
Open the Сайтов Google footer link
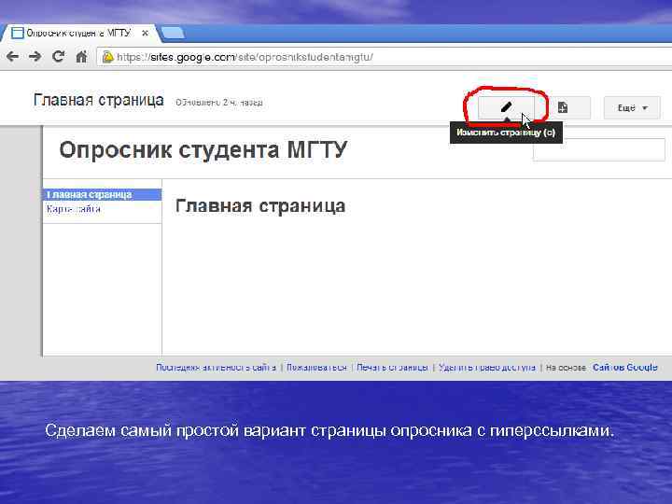click(x=624, y=368)
